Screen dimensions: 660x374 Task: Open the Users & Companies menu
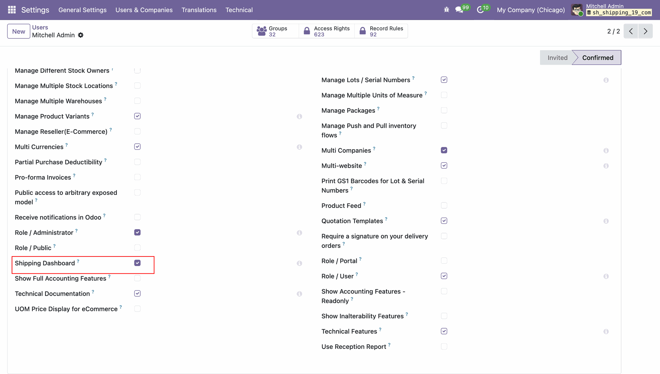(144, 10)
